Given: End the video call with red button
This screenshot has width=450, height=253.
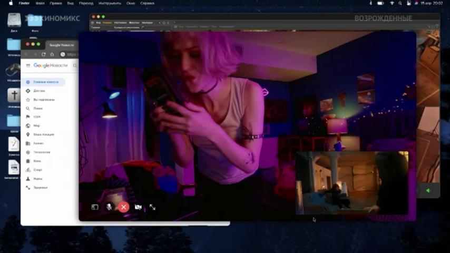Looking at the screenshot, I should (x=124, y=207).
